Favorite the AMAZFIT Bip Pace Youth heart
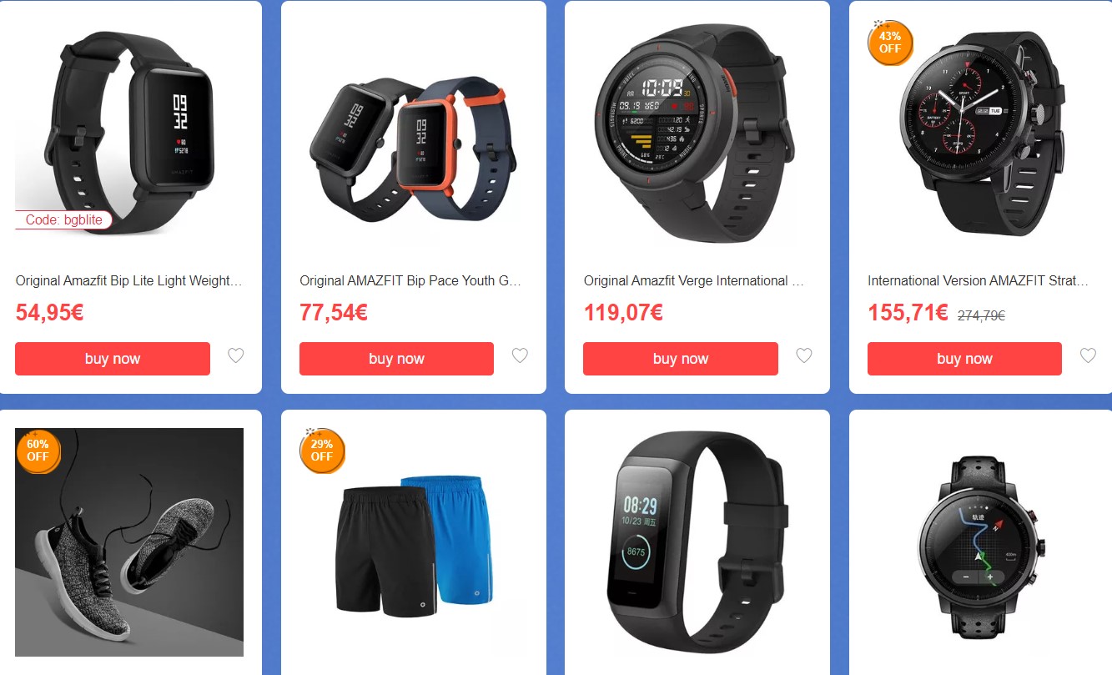The height and width of the screenshot is (675, 1112). [x=520, y=356]
